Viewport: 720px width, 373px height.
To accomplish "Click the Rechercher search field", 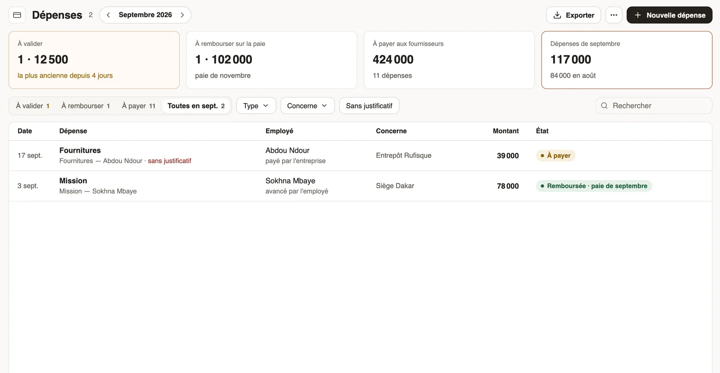I will click(x=654, y=106).
